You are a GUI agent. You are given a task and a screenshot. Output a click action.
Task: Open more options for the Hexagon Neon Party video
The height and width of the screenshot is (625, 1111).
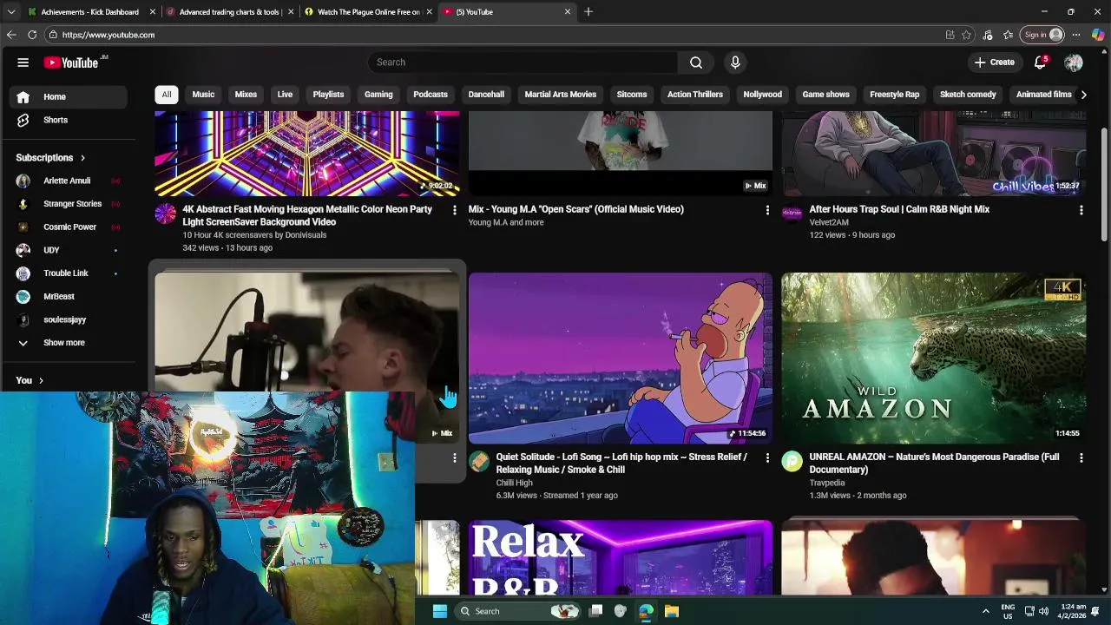(x=454, y=210)
